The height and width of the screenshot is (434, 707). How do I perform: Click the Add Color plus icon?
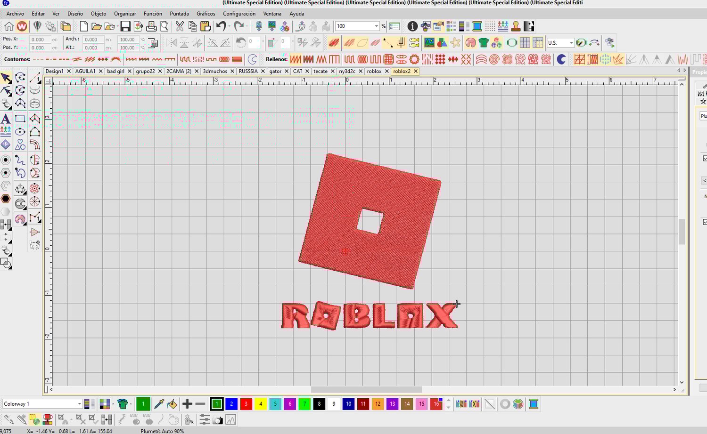click(187, 404)
